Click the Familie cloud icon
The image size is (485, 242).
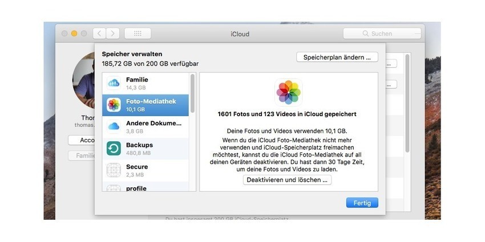[114, 83]
